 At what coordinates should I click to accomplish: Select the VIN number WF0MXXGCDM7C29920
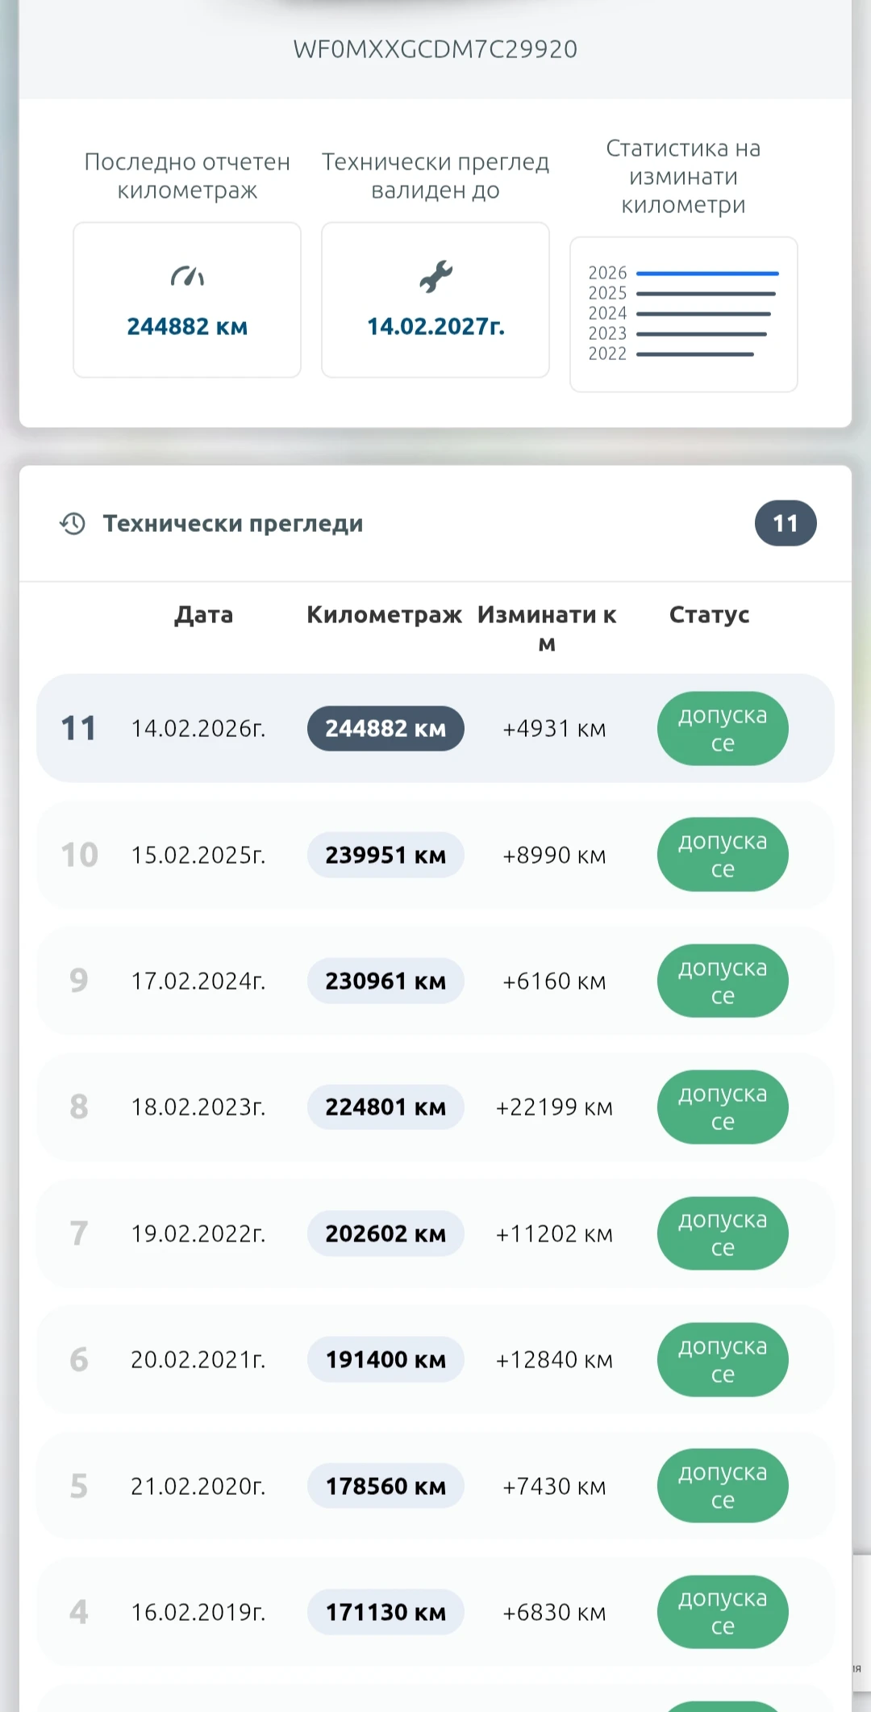click(x=435, y=49)
